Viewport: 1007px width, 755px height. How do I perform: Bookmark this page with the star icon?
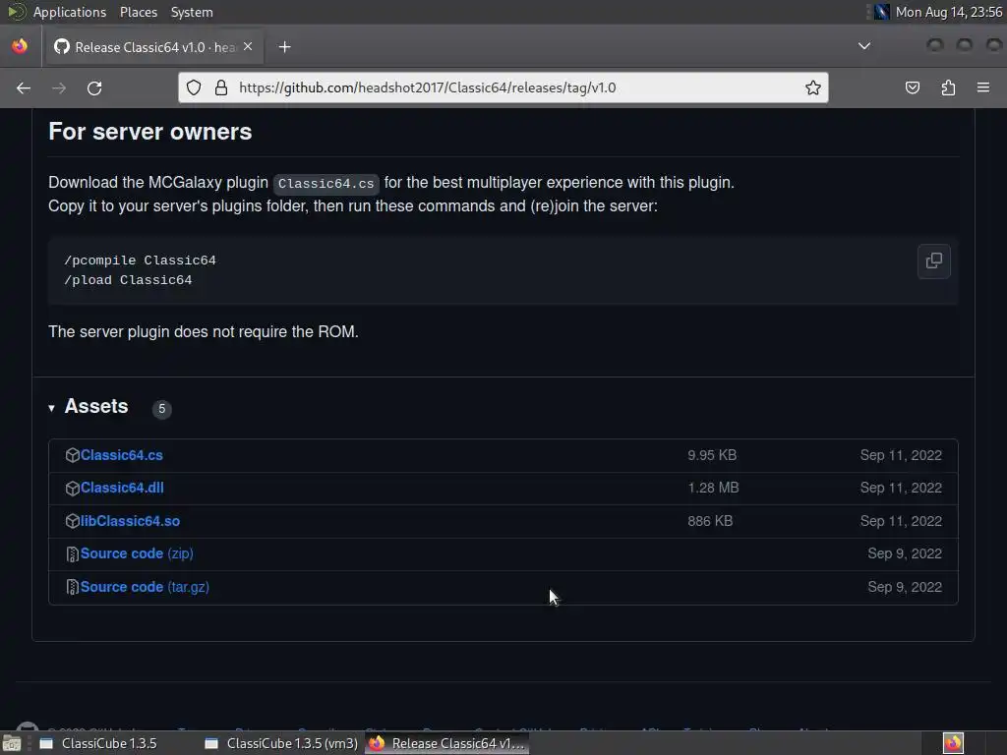(x=813, y=87)
